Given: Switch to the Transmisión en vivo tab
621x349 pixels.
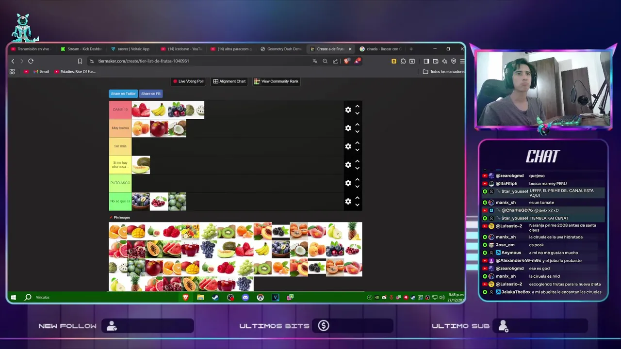Looking at the screenshot, I should [x=30, y=49].
